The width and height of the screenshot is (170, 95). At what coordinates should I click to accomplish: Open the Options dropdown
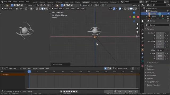pyautogui.click(x=135, y=5)
